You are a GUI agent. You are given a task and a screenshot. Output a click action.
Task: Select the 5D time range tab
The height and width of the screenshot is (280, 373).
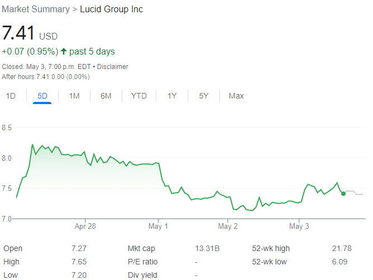[42, 96]
